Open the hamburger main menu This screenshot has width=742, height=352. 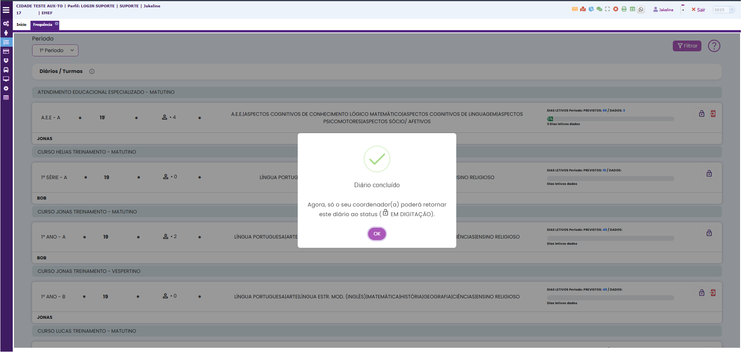click(x=6, y=10)
